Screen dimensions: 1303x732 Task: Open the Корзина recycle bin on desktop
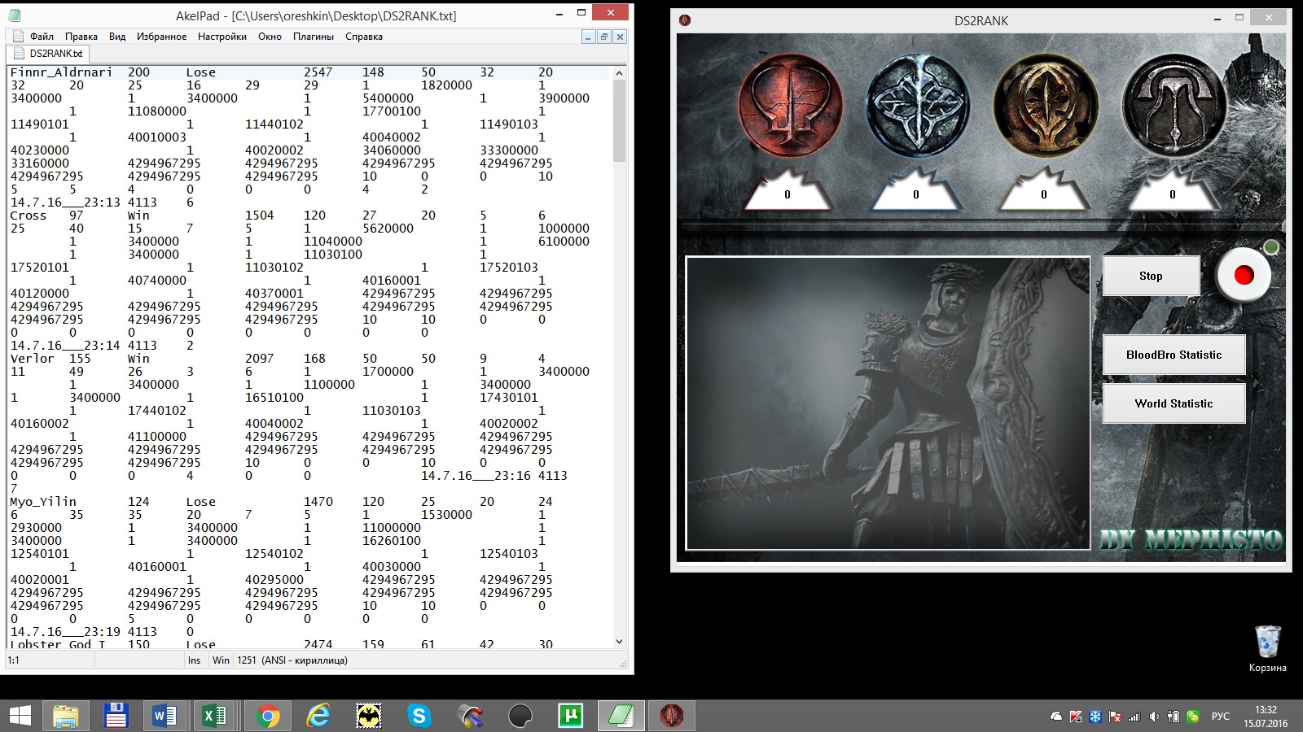[x=1267, y=648]
